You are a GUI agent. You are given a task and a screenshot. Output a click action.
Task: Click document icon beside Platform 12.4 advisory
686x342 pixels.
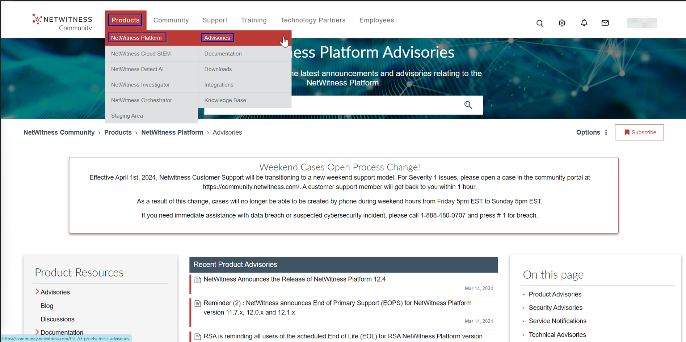[x=198, y=280]
